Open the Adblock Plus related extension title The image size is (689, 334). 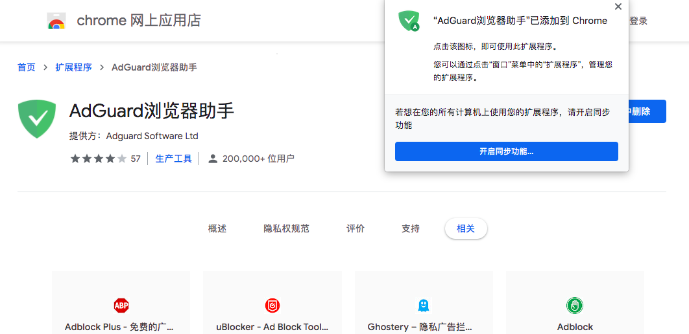[x=119, y=327]
